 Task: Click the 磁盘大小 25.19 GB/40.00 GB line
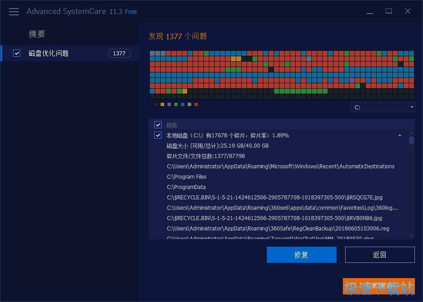pyautogui.click(x=217, y=146)
